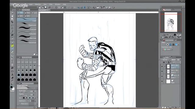The image size is (195, 109).
Task: Hide Layer 2 with its eye icon
Action: (162, 71)
